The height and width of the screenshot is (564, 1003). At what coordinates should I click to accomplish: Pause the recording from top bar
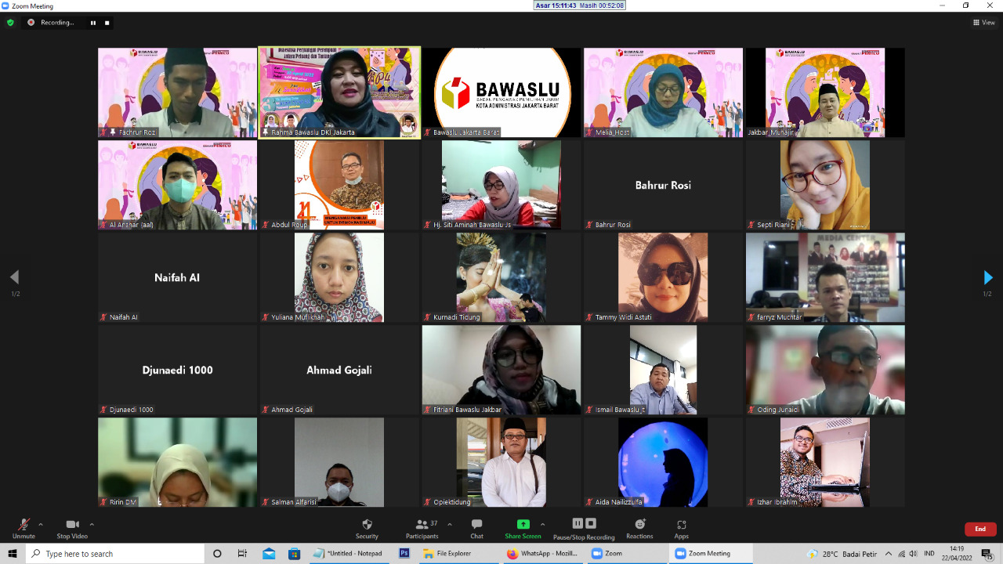click(93, 23)
